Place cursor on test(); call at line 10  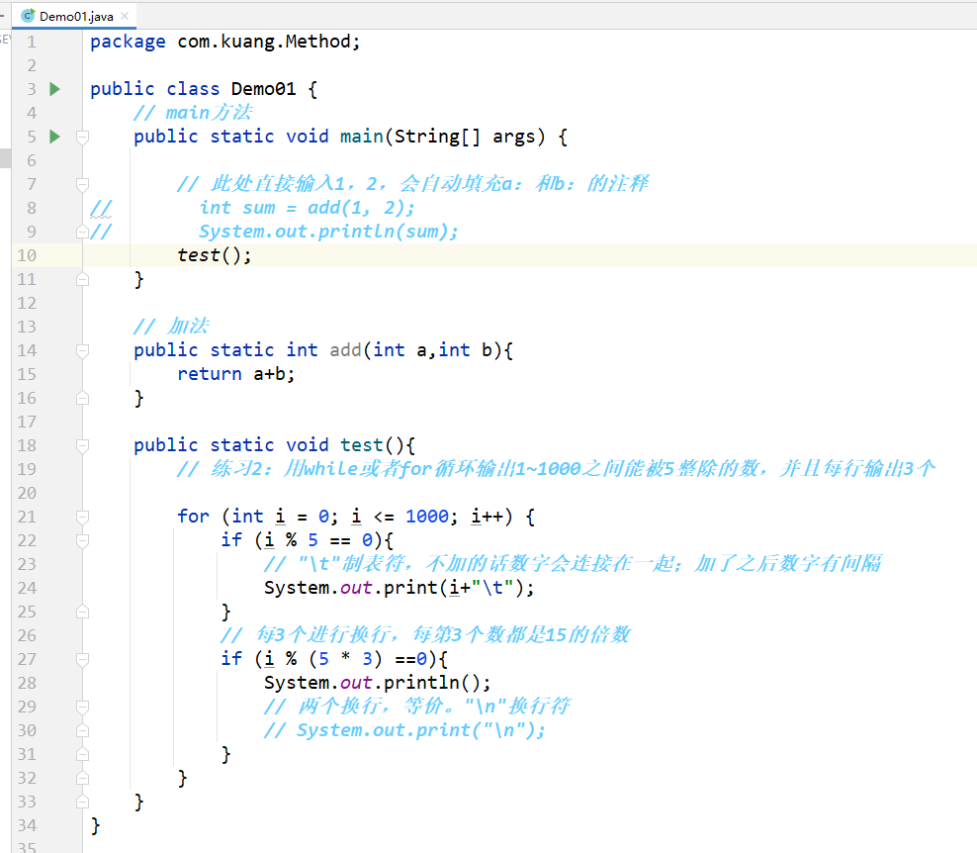point(215,255)
